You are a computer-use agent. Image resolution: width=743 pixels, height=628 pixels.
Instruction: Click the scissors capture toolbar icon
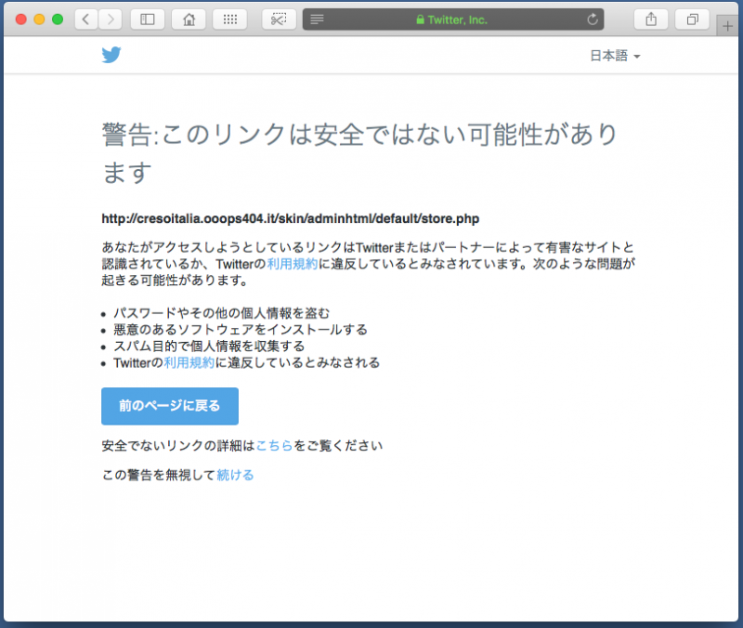click(279, 19)
